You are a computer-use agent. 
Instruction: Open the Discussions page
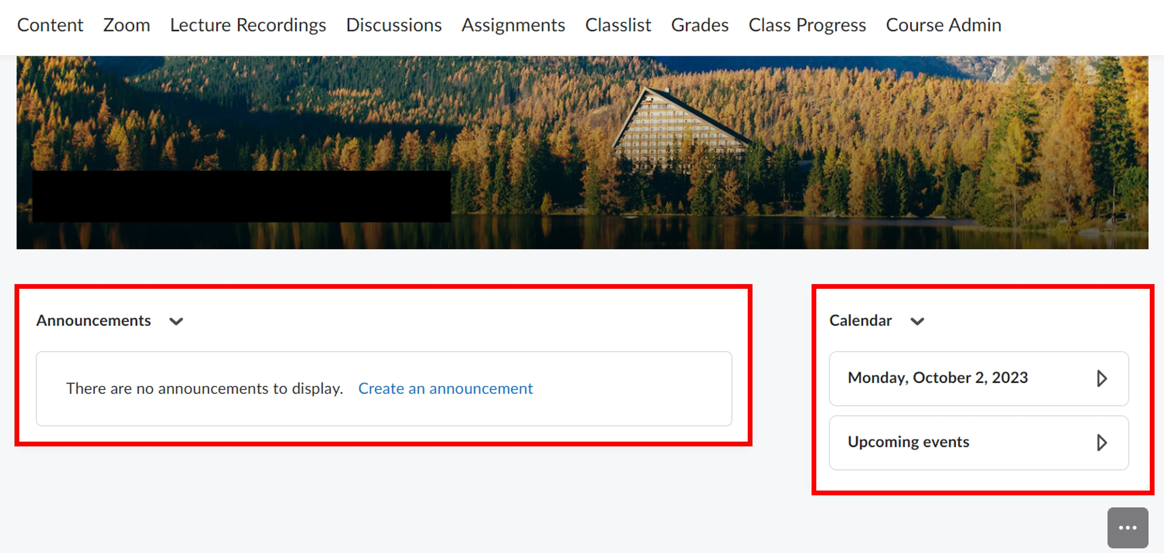click(x=394, y=25)
